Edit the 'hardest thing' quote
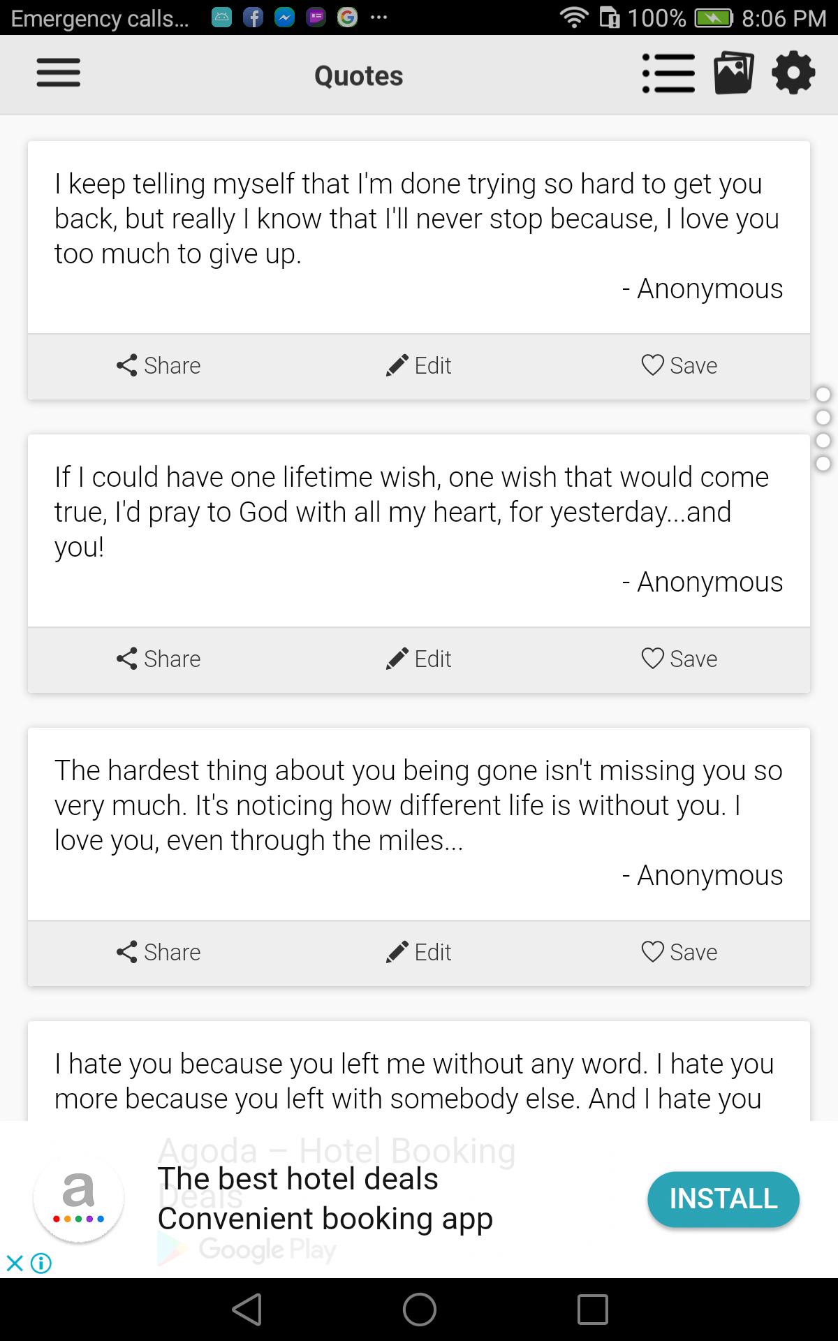Screen dimensions: 838x1341 419,952
